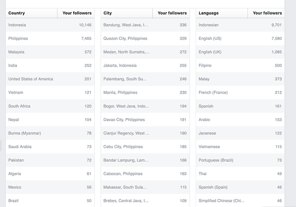Viewport: 296px width, 207px height.
Task: Select the English (US) language row
Action: coord(210,39)
